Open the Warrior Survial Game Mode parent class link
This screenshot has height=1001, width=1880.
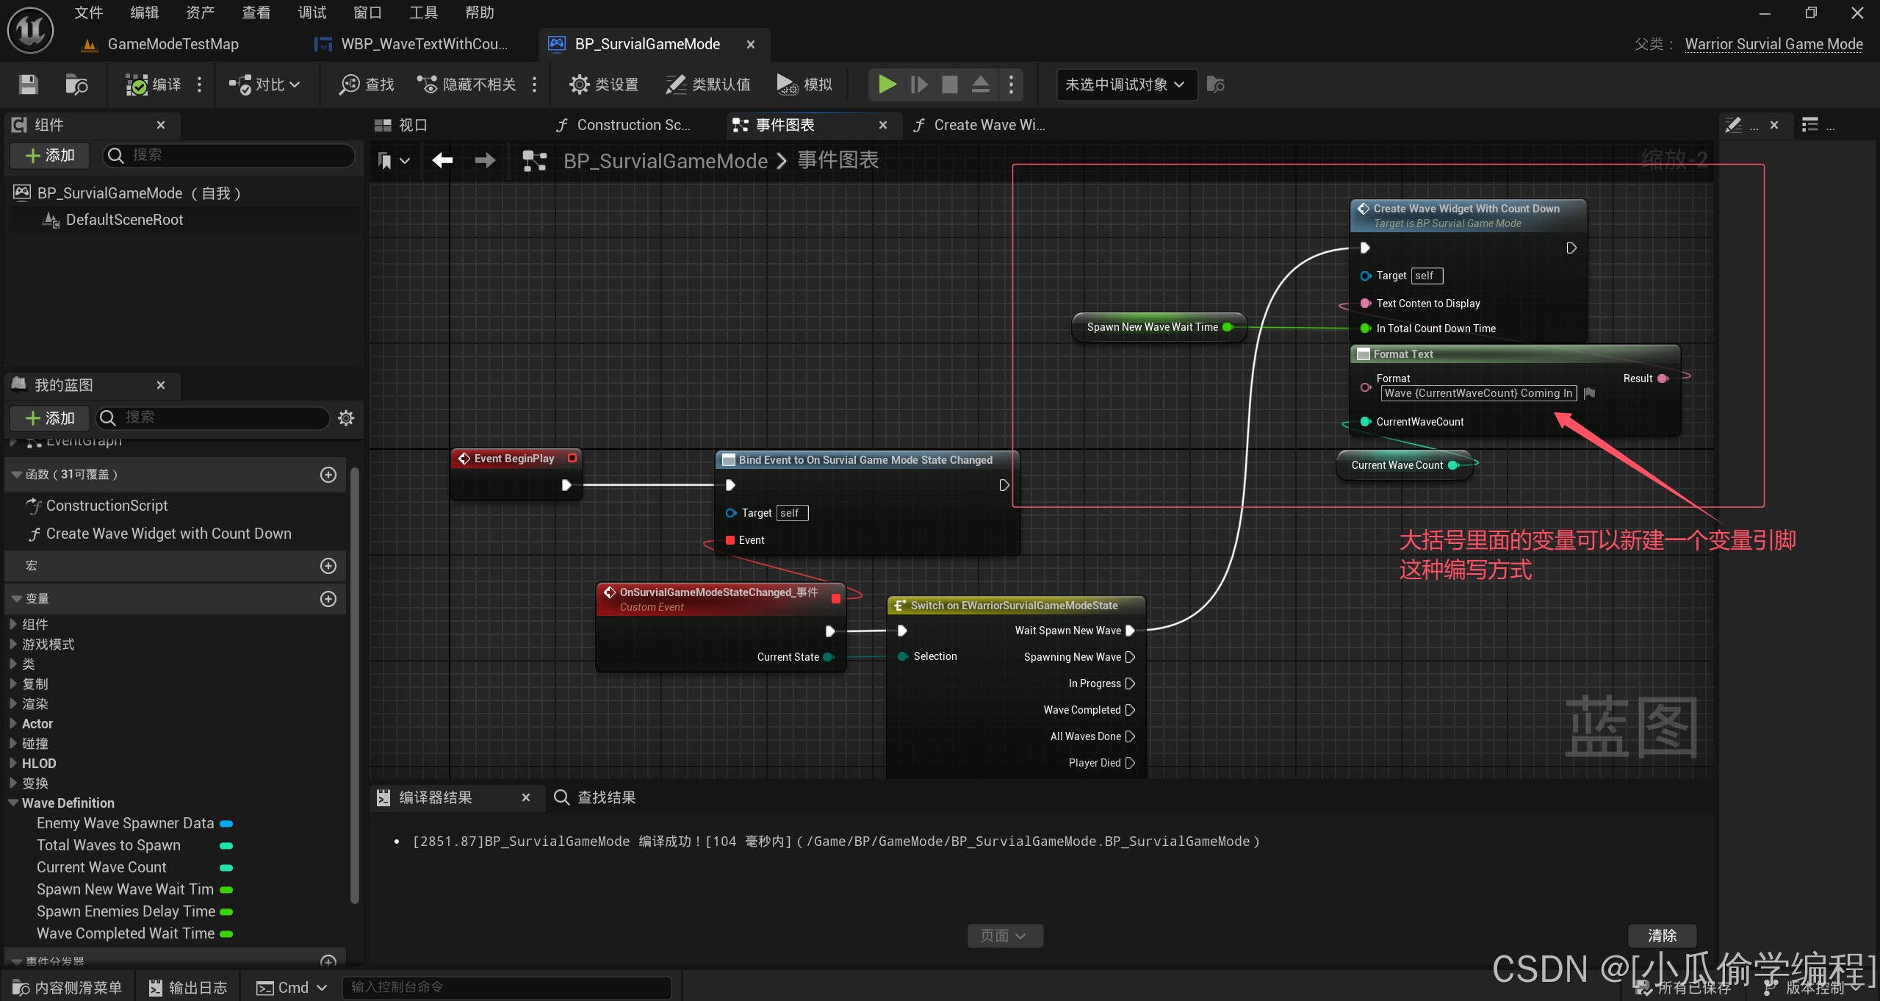click(1773, 44)
